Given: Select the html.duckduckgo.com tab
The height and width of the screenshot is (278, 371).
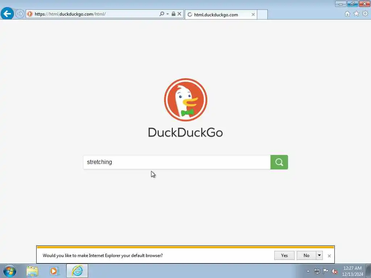Looking at the screenshot, I should point(221,14).
